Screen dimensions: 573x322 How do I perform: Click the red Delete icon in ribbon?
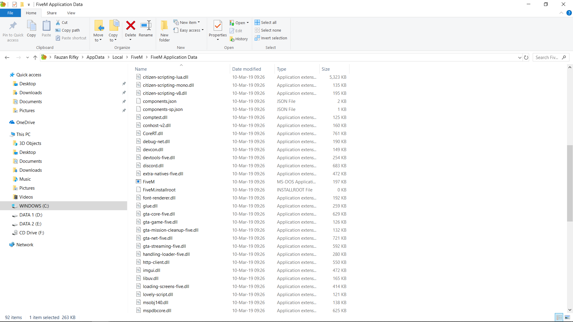[130, 26]
